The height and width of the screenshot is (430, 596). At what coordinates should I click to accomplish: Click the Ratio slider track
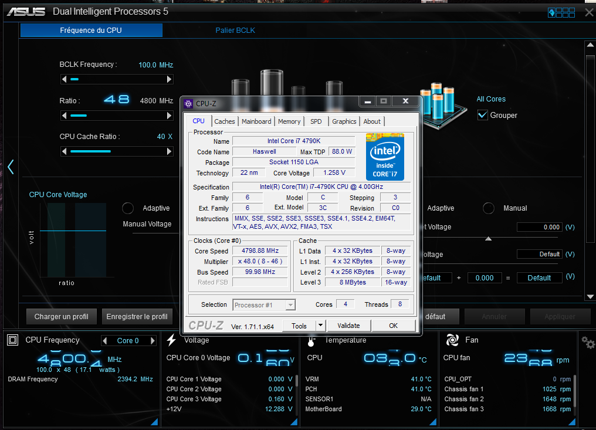coord(117,116)
